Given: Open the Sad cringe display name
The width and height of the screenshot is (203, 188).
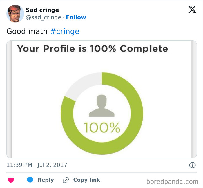Looking at the screenshot, I should pyautogui.click(x=42, y=10).
